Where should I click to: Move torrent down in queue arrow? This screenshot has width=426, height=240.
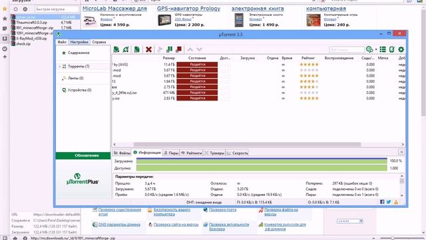(x=200, y=49)
